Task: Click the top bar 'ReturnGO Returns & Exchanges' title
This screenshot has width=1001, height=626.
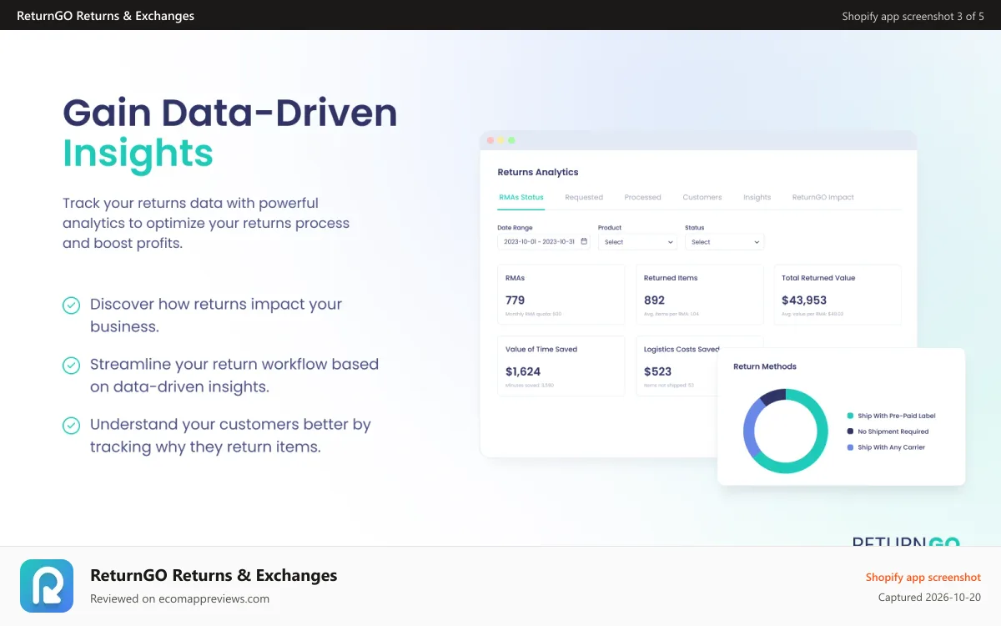Action: pos(106,16)
